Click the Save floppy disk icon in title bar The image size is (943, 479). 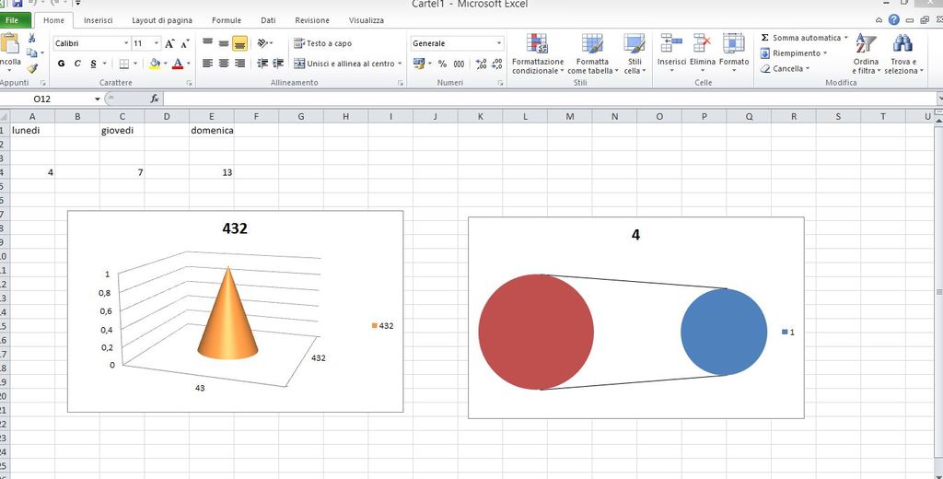click(x=17, y=3)
